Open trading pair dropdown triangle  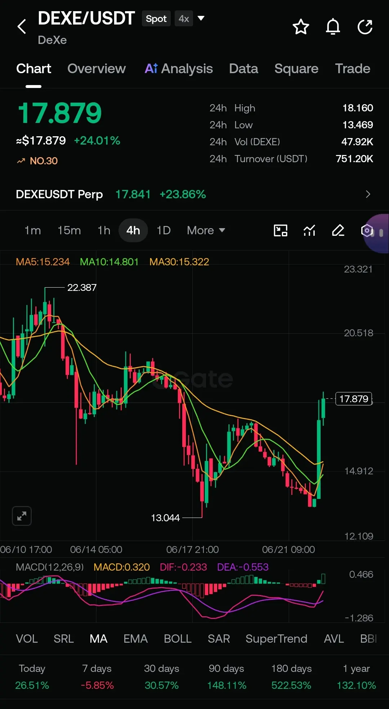201,18
